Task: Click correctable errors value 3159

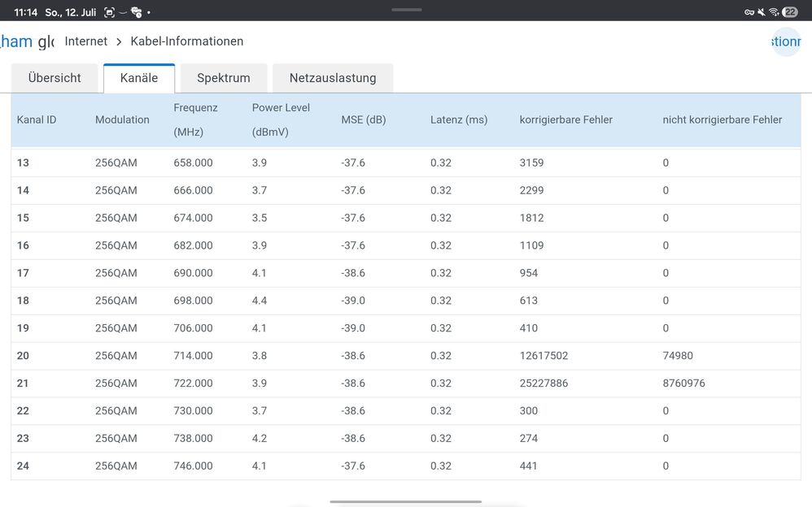Action: pyautogui.click(x=532, y=163)
